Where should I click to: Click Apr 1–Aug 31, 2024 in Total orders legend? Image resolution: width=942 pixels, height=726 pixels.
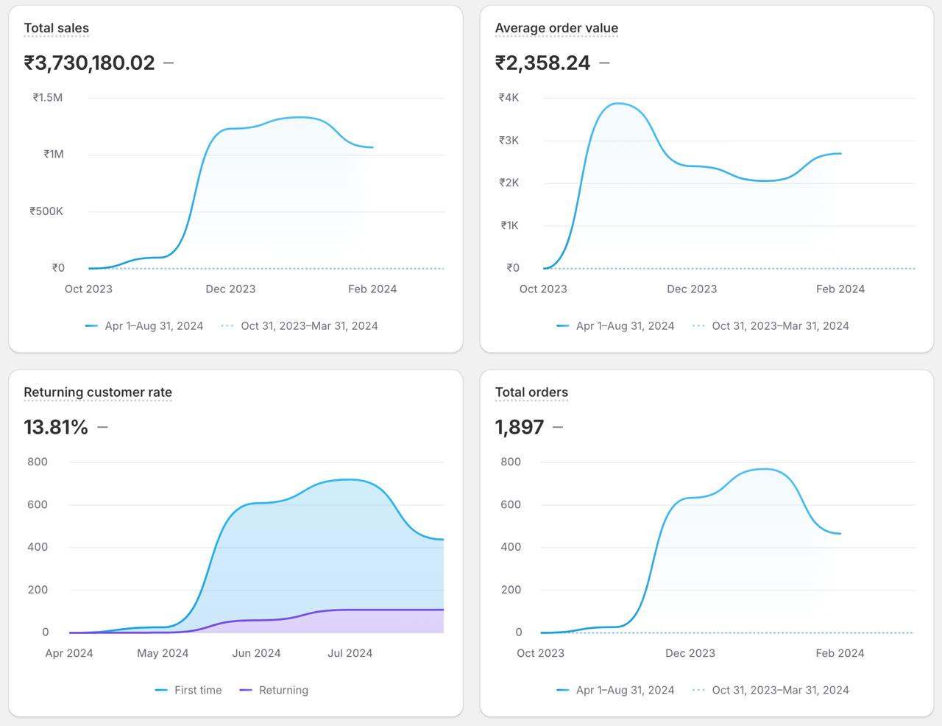pyautogui.click(x=625, y=691)
